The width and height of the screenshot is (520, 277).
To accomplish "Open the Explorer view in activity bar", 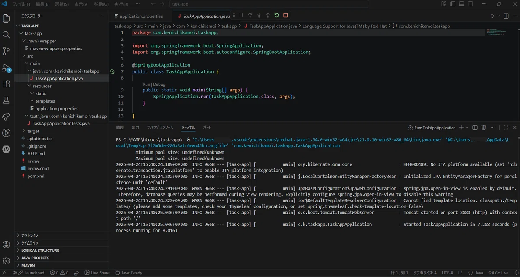I will point(6,18).
